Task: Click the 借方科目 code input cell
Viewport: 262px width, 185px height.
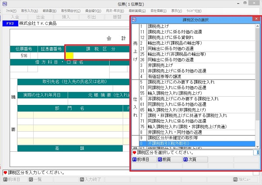Action: pos(19,69)
